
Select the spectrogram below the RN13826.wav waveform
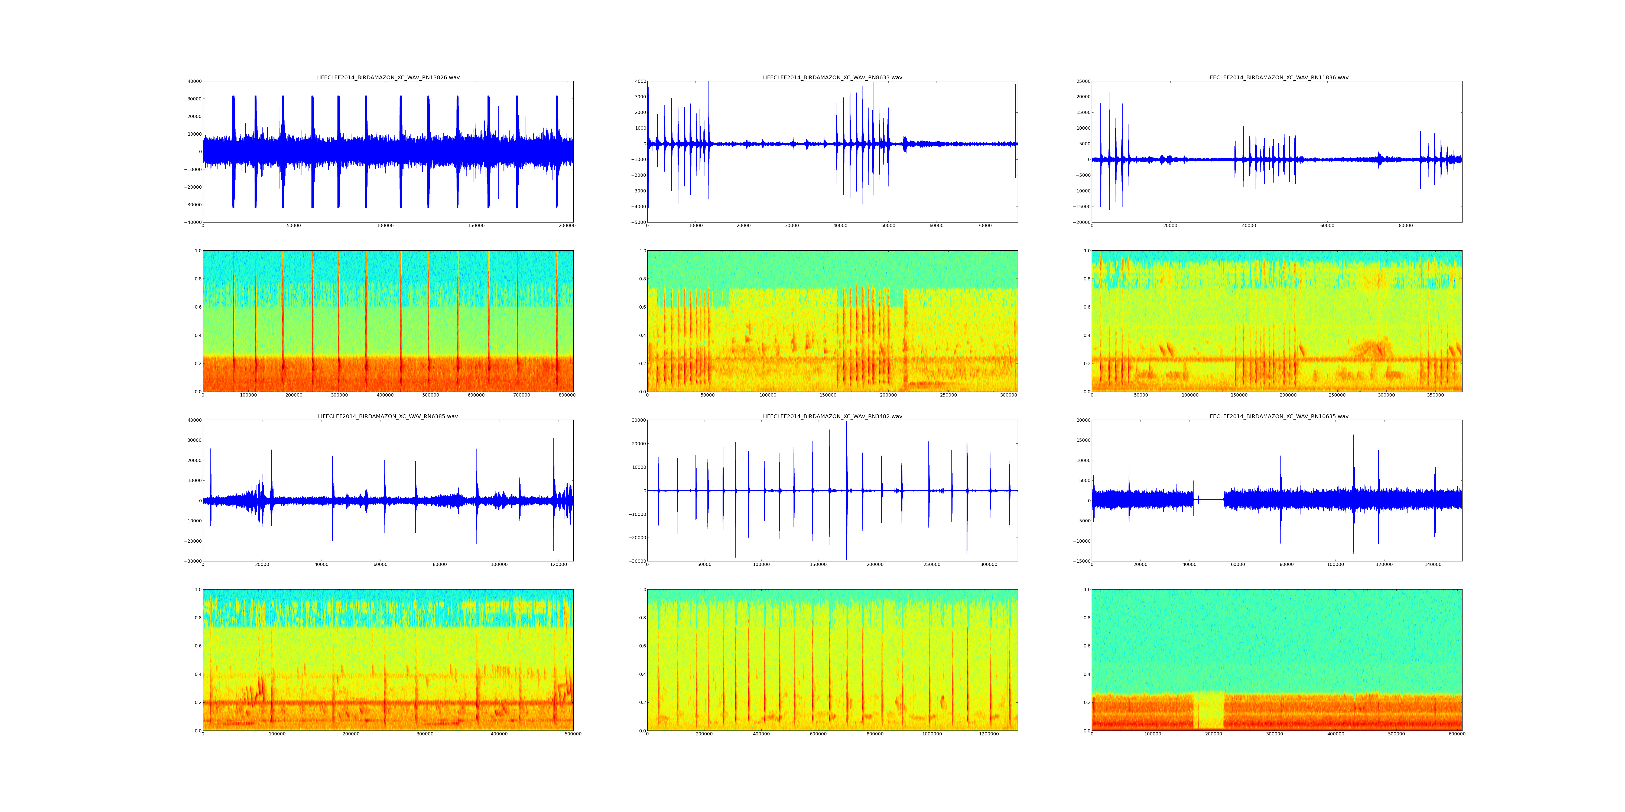[x=387, y=321]
